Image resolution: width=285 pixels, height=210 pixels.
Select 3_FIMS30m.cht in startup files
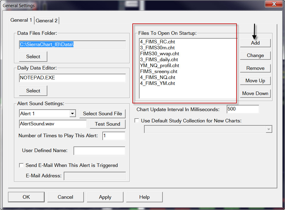[x=157, y=48]
